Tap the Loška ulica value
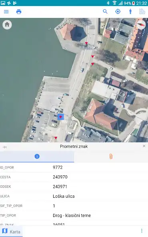148x237 pixels. pos(64,196)
